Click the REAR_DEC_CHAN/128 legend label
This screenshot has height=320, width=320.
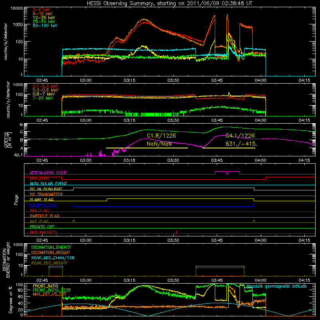(x=53, y=258)
